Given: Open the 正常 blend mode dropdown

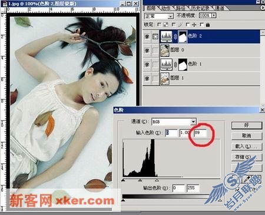Looking at the screenshot, I should point(159,16).
